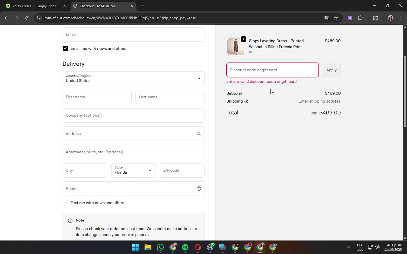This screenshot has height=254, width=407.
Task: Open the Extensions puzzle icon
Action: [x=360, y=18]
